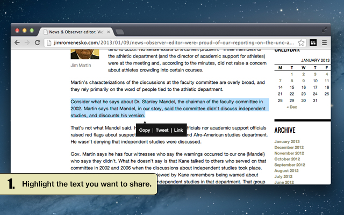Open calendar day 7 link
344x215 pixels.
point(280,81)
